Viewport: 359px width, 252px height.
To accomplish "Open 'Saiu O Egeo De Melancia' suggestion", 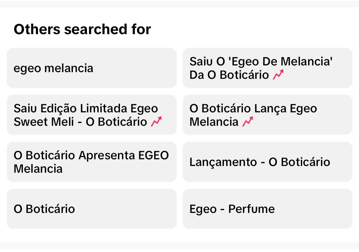I will click(267, 68).
